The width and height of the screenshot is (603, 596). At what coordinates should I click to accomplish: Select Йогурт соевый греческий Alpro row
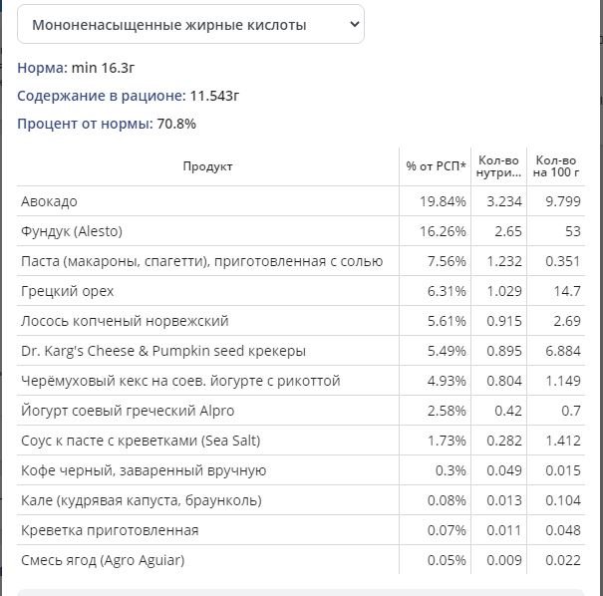[x=301, y=411]
